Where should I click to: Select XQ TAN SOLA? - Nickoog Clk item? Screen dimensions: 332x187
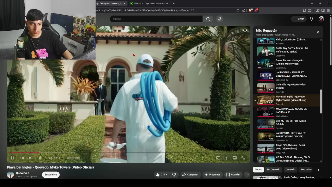(287, 159)
